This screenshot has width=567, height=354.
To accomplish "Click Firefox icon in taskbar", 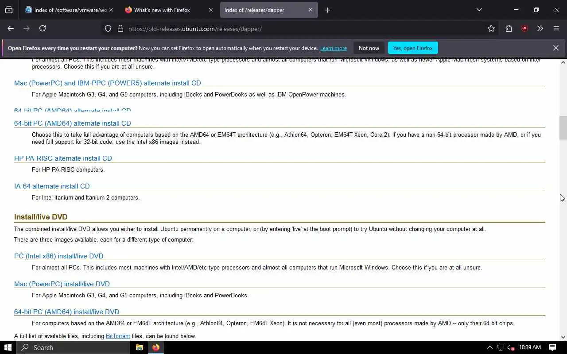I will [x=156, y=347].
